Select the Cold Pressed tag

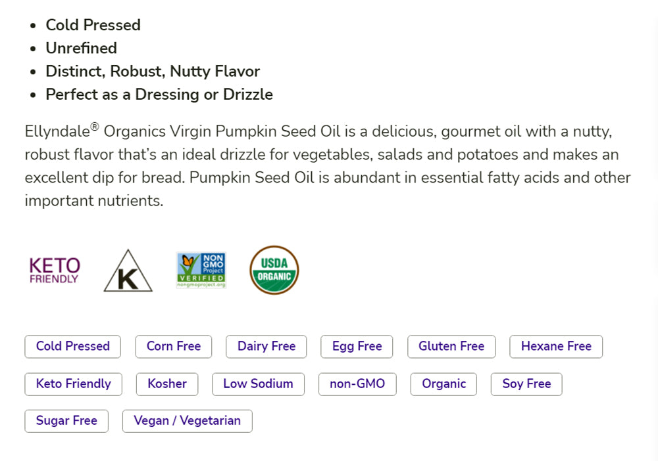(x=72, y=346)
